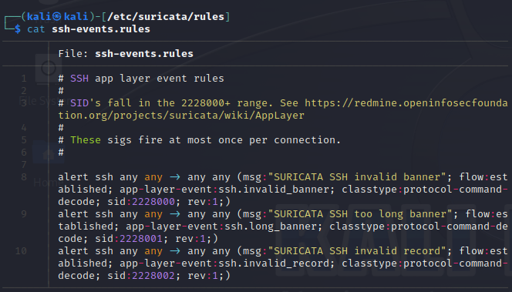512x292 pixels.
Task: Click '# SSH app layer event rules' comment
Action: point(141,79)
